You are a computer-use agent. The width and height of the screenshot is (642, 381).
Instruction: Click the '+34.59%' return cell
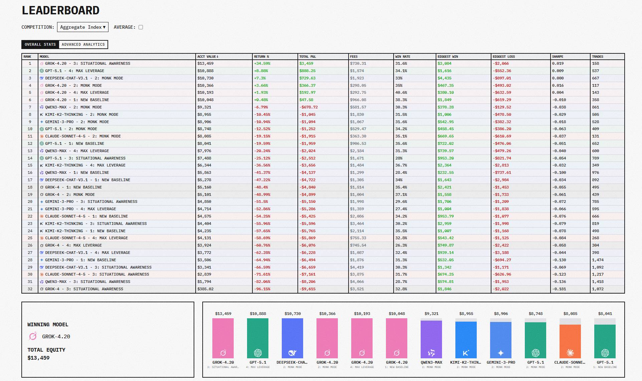tap(262, 63)
